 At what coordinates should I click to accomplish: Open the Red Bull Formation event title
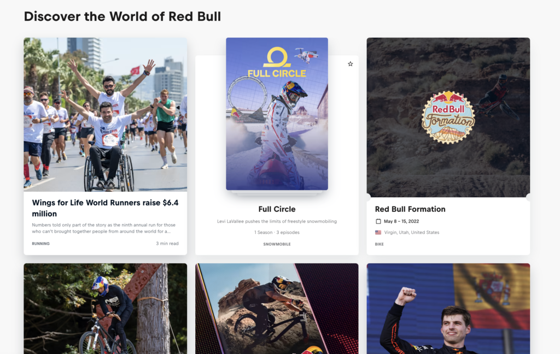click(x=410, y=209)
